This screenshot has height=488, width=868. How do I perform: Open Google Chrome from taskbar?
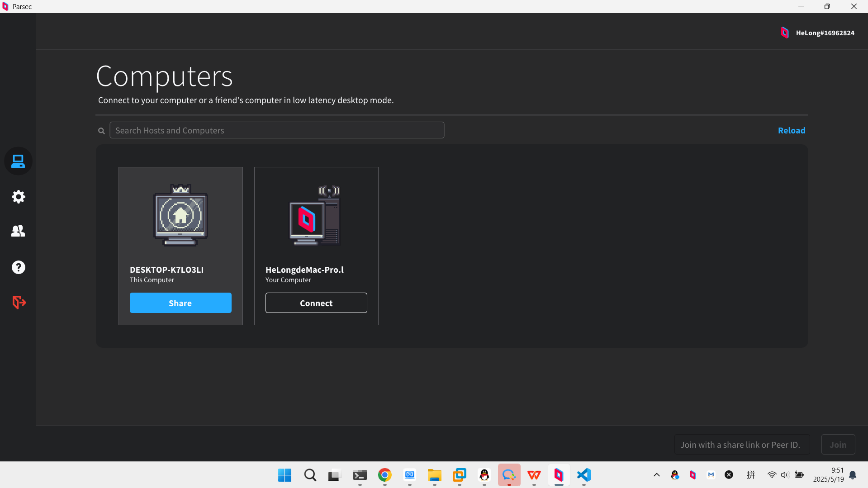385,475
